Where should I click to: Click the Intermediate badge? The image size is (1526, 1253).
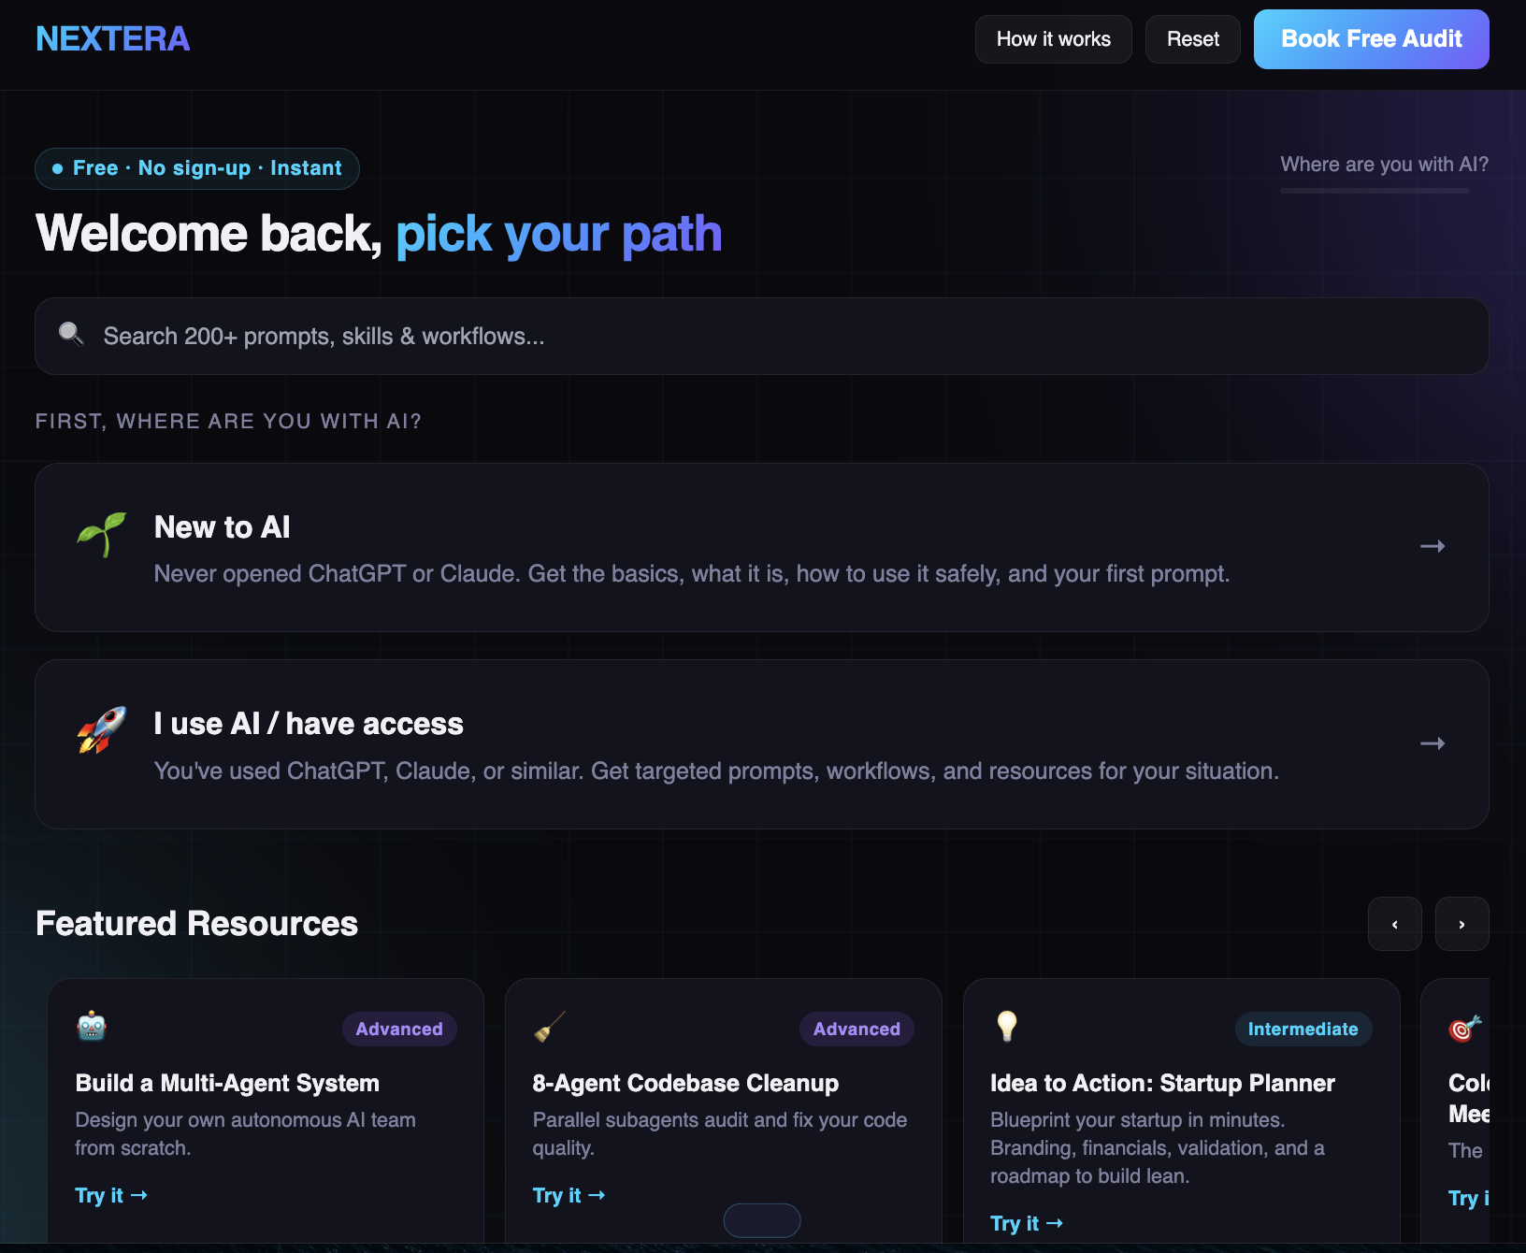pos(1303,1029)
